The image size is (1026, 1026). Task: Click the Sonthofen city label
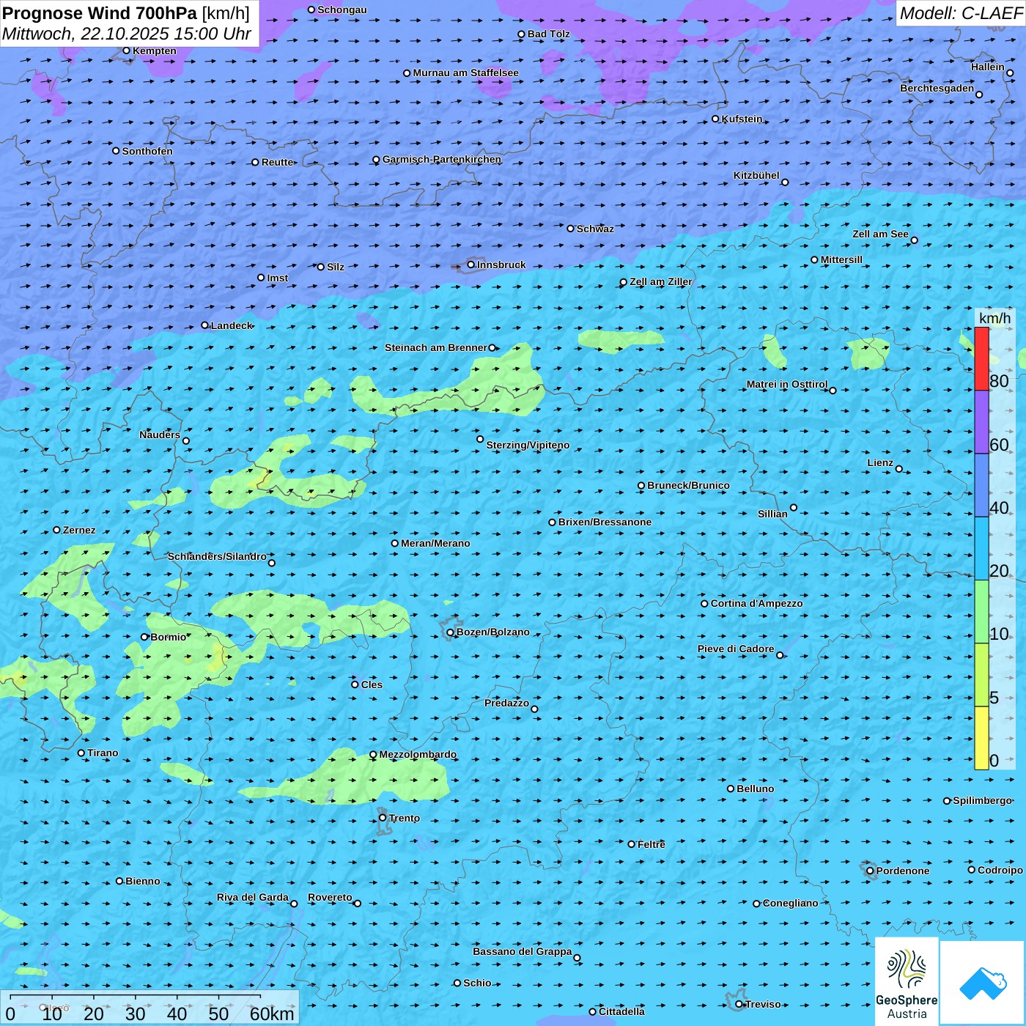tap(147, 151)
